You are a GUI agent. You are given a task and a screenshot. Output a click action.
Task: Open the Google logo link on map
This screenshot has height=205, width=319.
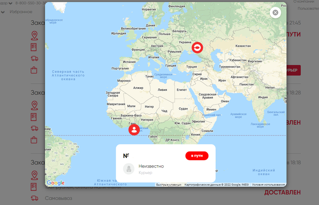56,183
